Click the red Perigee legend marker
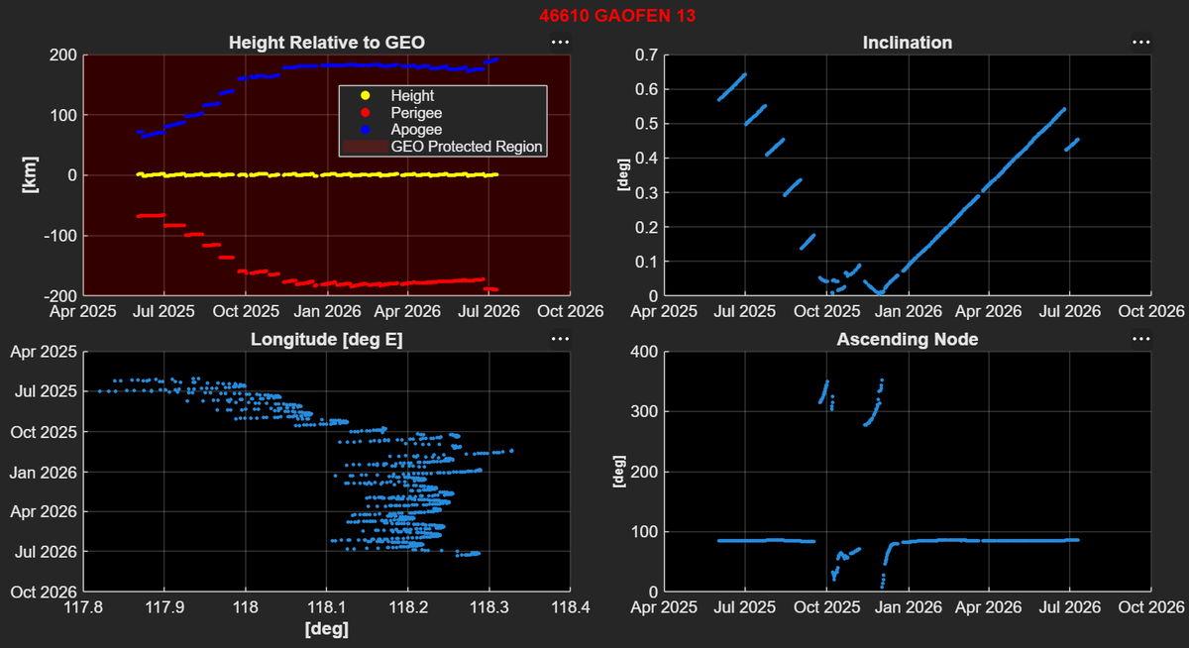1189x648 pixels. point(365,113)
